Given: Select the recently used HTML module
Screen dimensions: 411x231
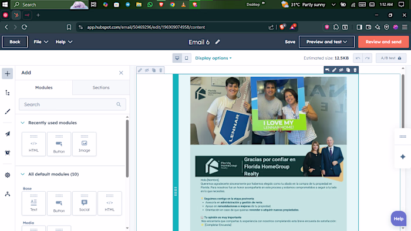Looking at the screenshot, I should point(33,144).
